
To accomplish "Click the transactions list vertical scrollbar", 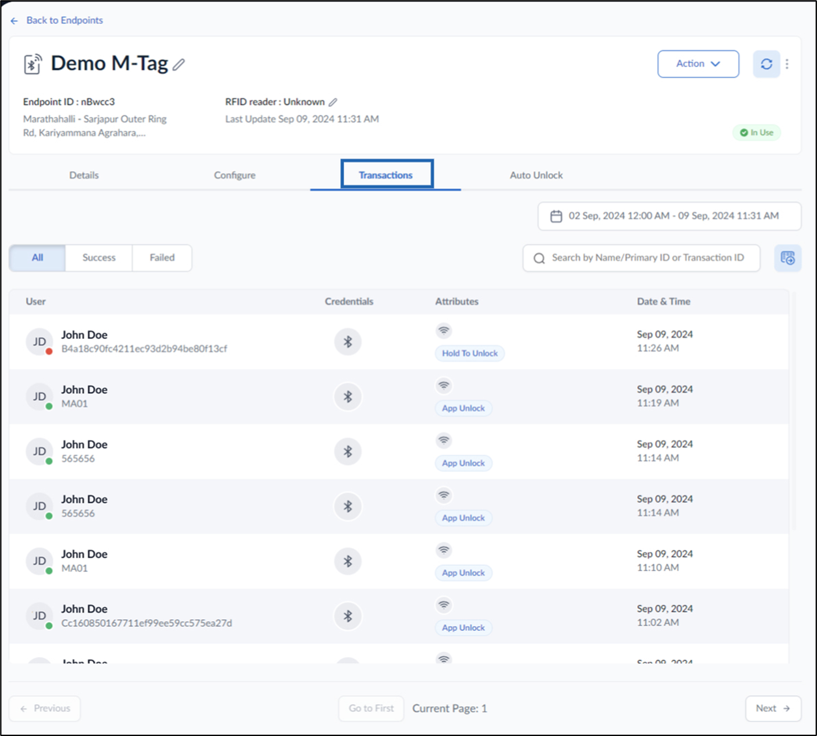I will click(x=792, y=411).
